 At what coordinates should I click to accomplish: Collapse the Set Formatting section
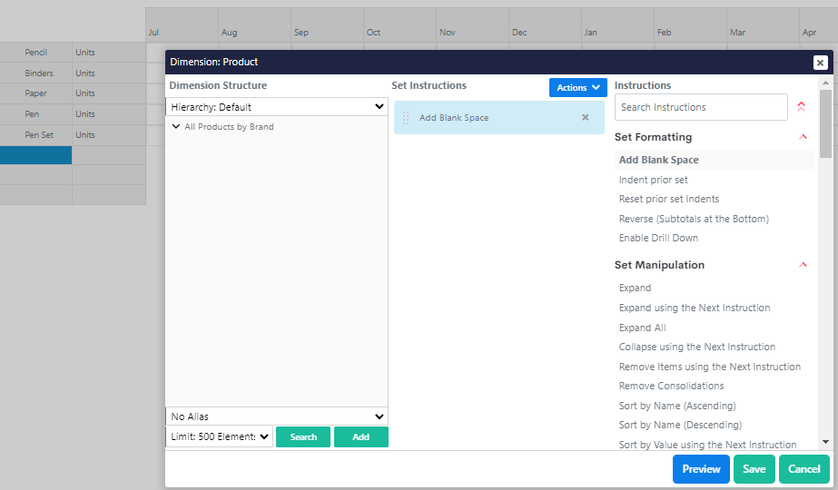(803, 137)
